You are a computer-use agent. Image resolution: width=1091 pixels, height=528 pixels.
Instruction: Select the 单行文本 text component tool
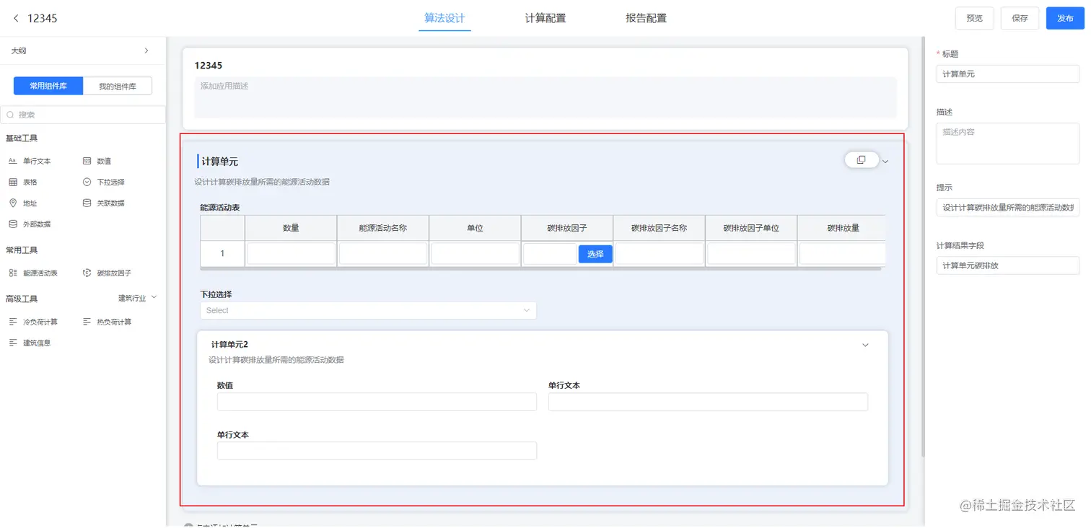36,160
